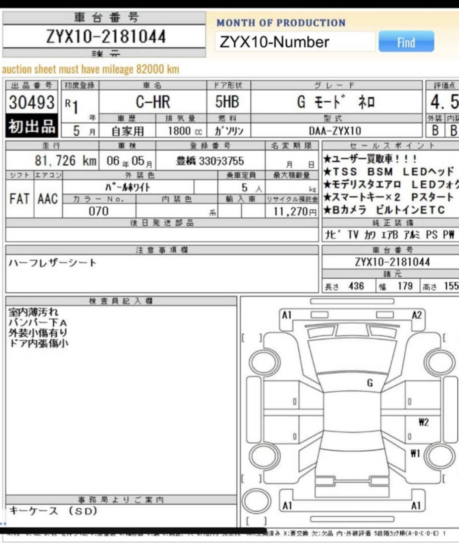Click the 5HB door type cell
Image resolution: width=459 pixels, height=543 pixels.
pos(227,102)
